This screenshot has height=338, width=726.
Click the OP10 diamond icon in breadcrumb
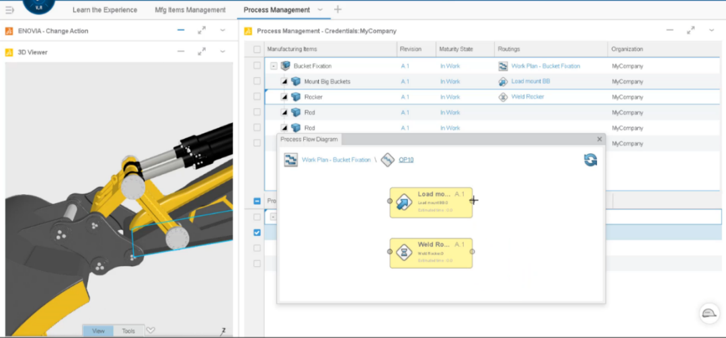[x=388, y=160]
